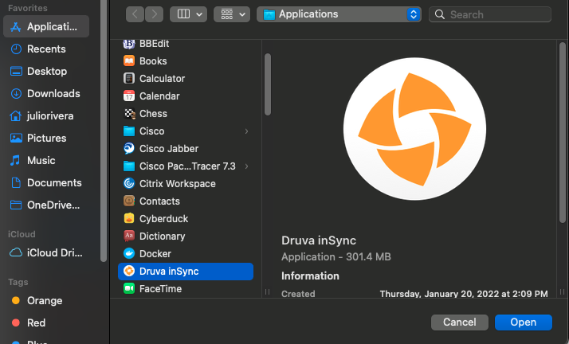Screen dimensions: 569x344
Task: Click the preview pane scrollbar
Action: (563, 132)
